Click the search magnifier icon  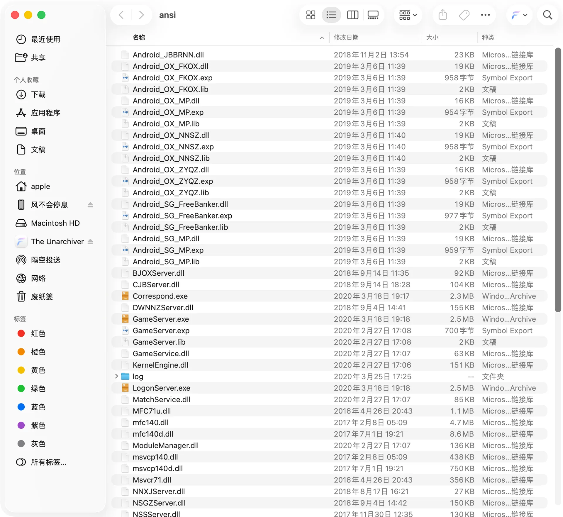point(547,15)
